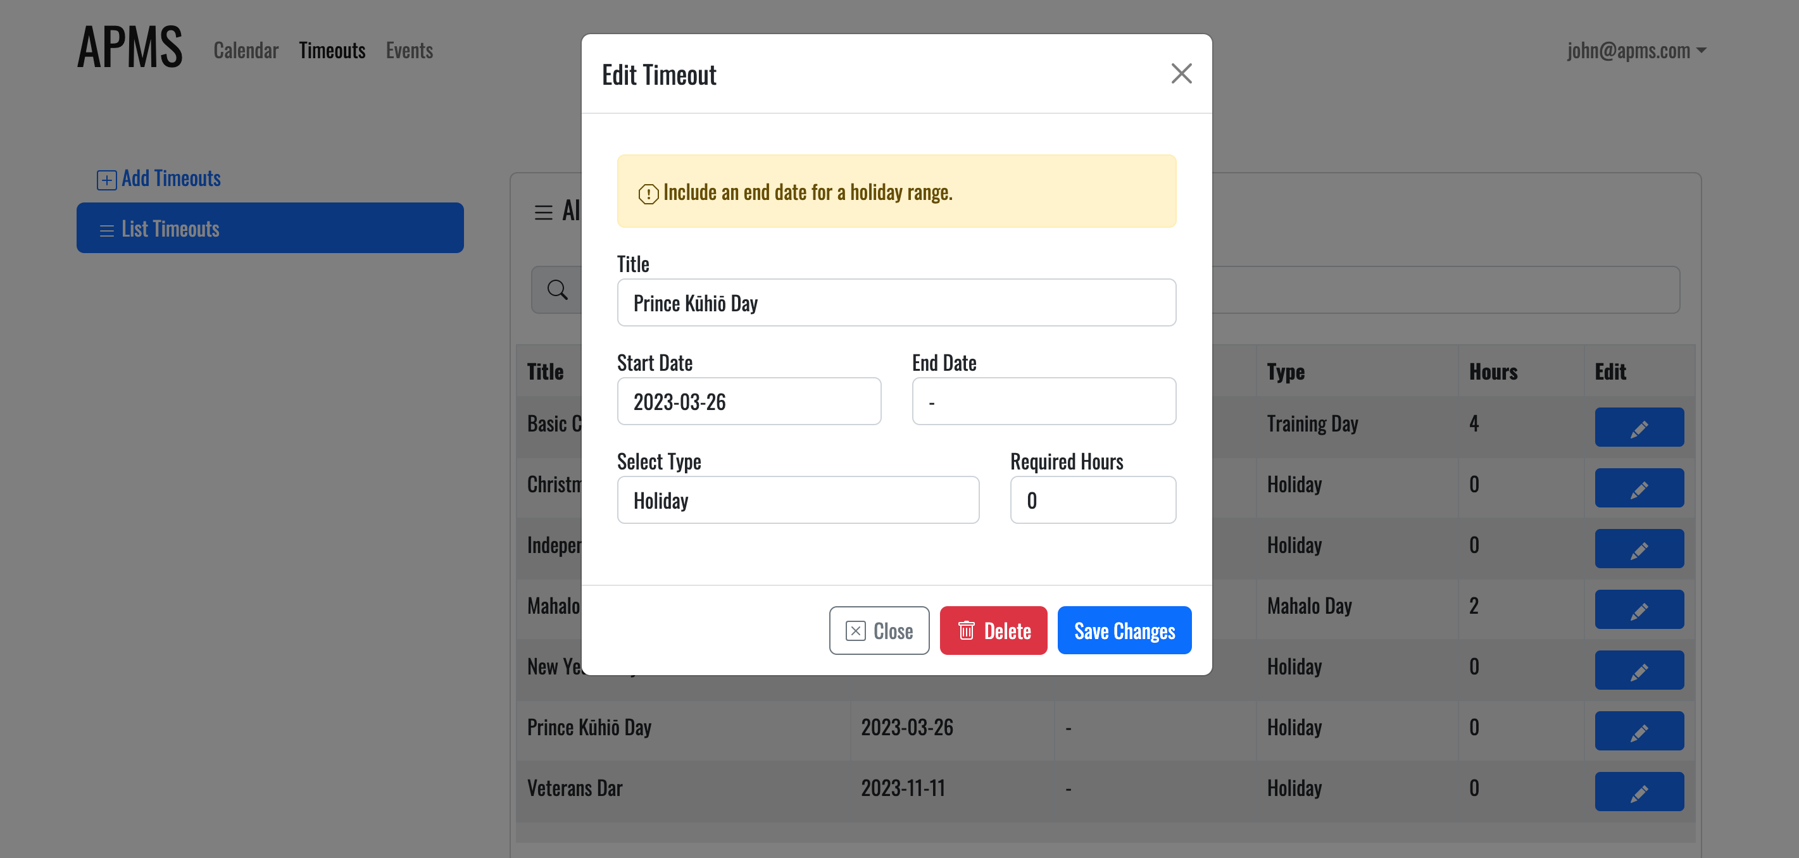Click pencil edit icon for Mahalo Day row

[1638, 609]
